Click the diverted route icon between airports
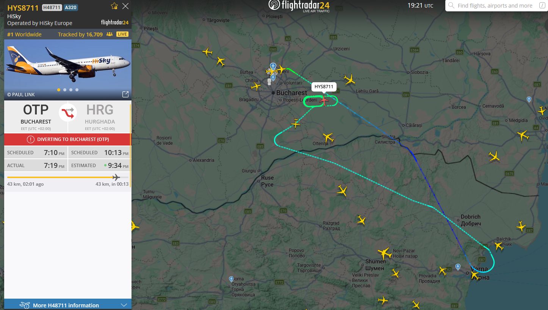The width and height of the screenshot is (548, 310). point(68,113)
